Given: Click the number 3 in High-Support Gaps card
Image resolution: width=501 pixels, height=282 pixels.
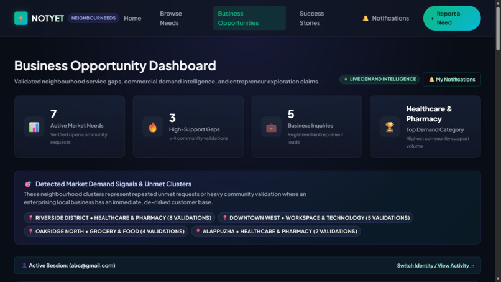Looking at the screenshot, I should [172, 118].
